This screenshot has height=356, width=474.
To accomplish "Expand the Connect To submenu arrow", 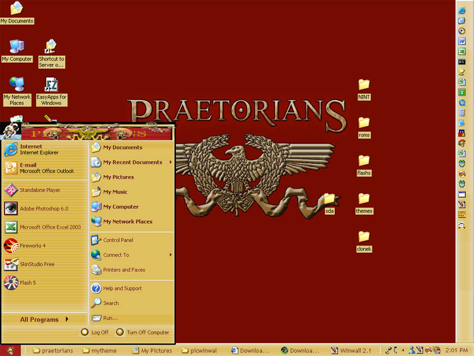I will tap(171, 255).
